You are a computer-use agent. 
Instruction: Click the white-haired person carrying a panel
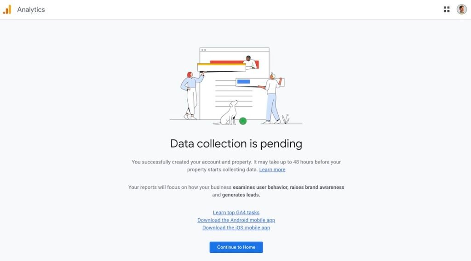tap(271, 98)
